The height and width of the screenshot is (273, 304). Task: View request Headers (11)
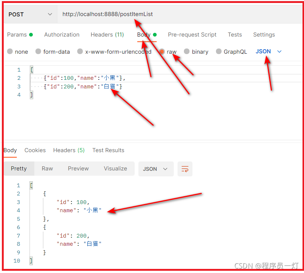[107, 35]
